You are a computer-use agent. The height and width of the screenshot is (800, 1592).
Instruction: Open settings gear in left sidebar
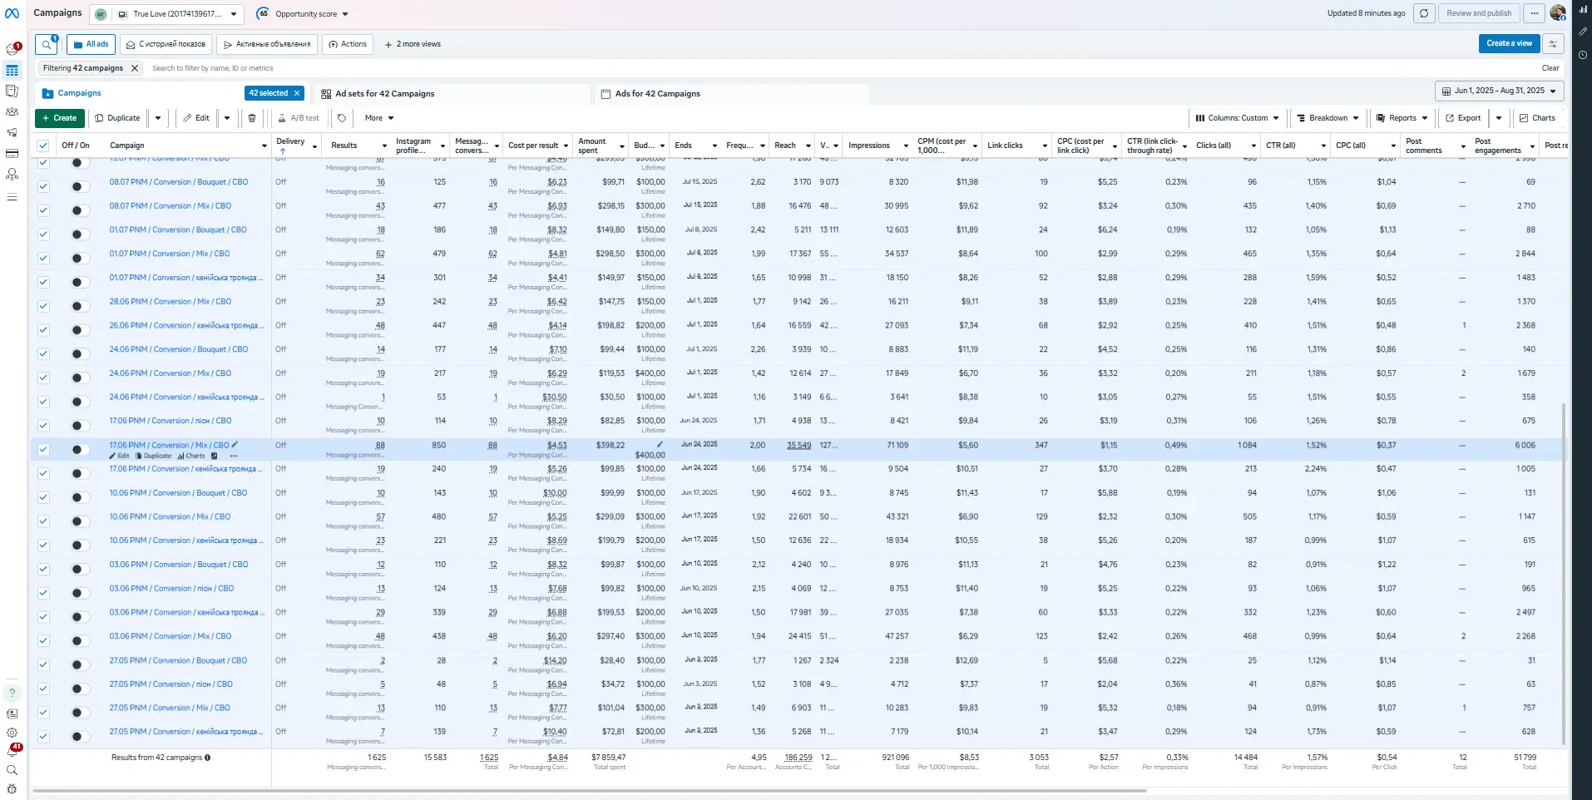point(12,733)
